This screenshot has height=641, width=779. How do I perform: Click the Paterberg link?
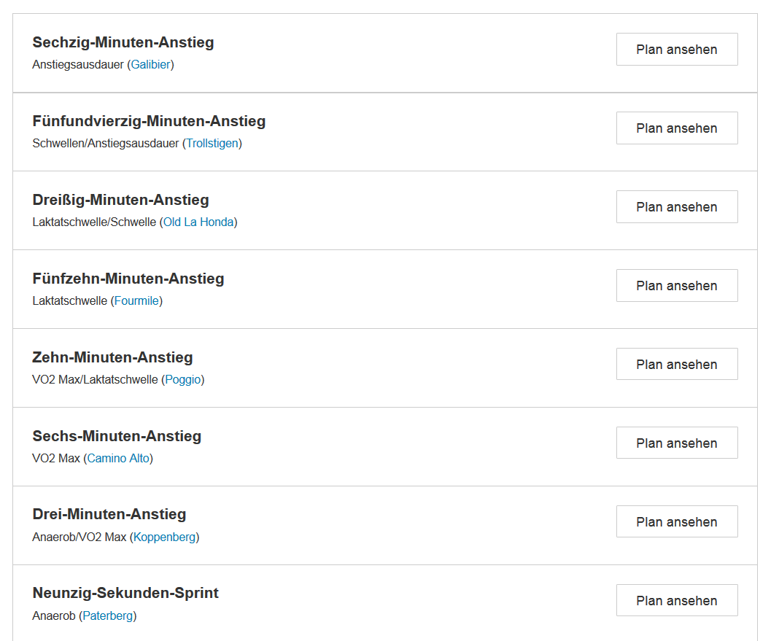[x=108, y=616]
